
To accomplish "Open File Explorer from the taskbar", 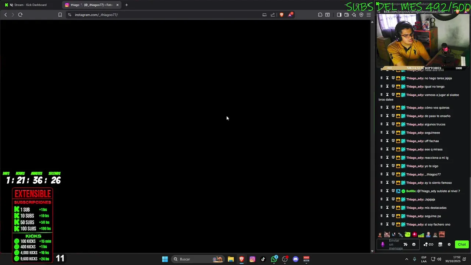I will [x=231, y=259].
